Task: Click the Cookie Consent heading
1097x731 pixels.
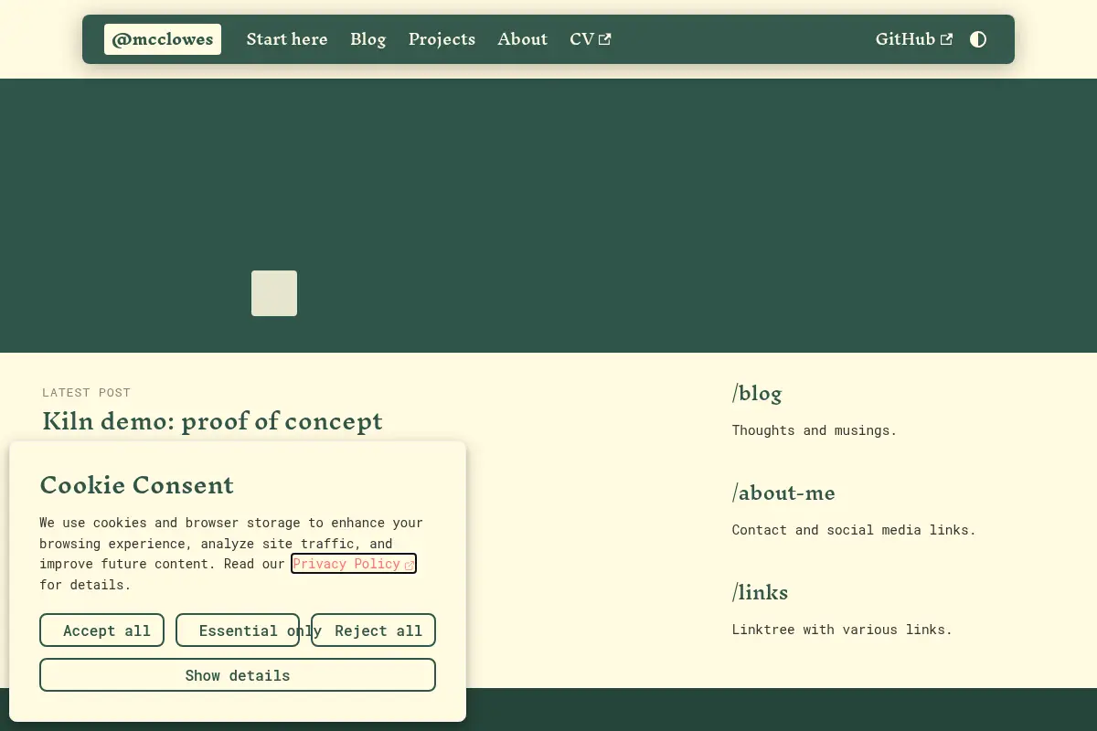Action: pyautogui.click(x=136, y=484)
